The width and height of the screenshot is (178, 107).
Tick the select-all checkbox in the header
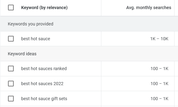pos(11,8)
